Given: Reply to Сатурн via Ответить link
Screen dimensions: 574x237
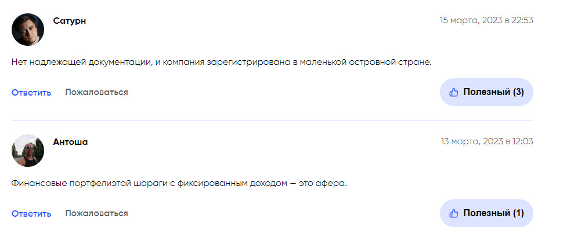Looking at the screenshot, I should [31, 93].
